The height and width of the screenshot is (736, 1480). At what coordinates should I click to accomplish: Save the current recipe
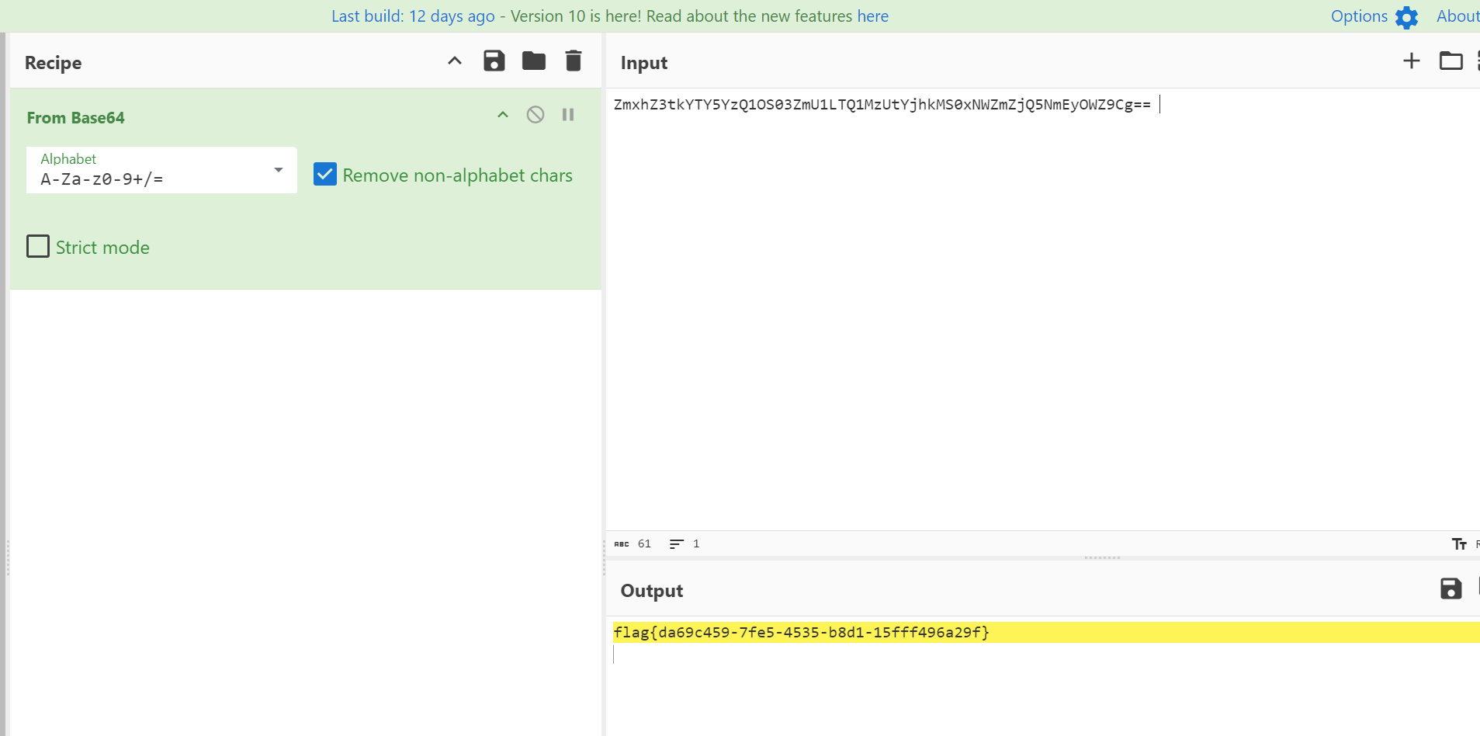494,61
